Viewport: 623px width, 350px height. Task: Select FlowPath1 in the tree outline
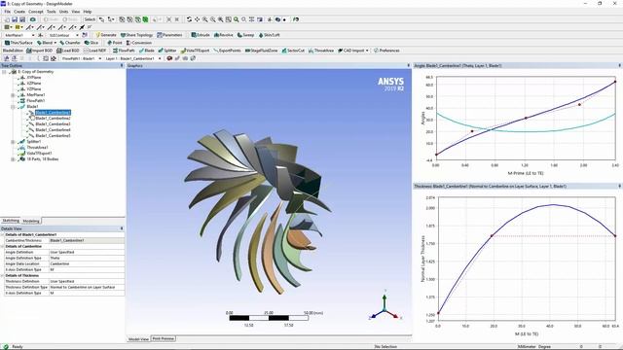click(35, 101)
